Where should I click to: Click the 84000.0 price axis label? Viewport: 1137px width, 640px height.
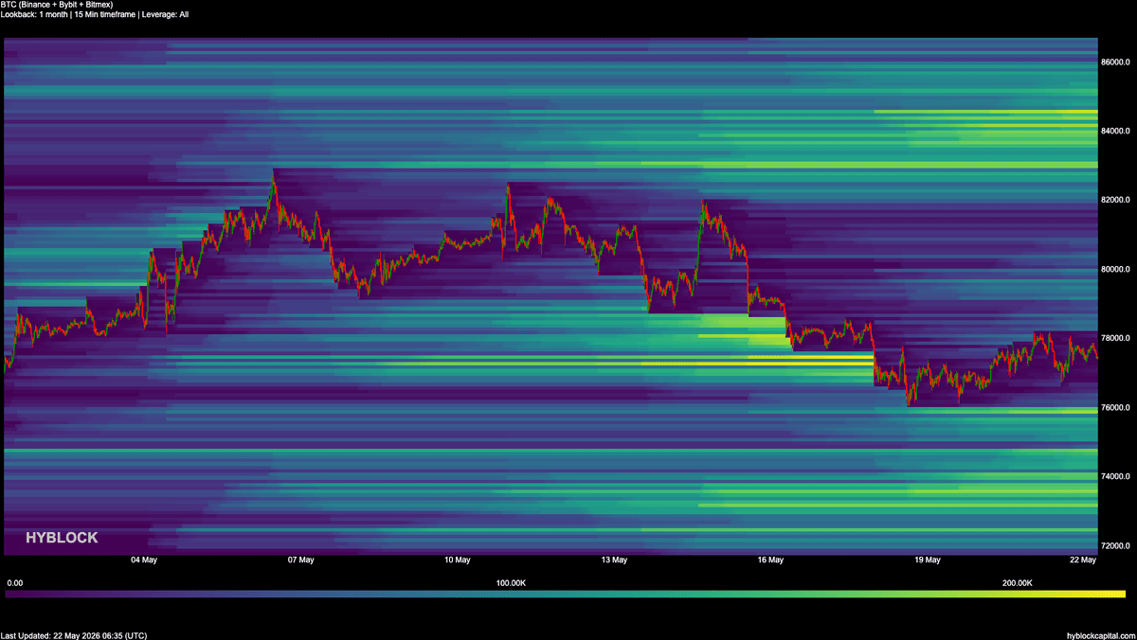tap(1116, 131)
